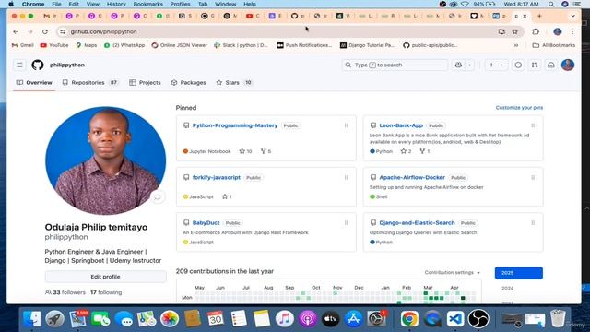Image resolution: width=590 pixels, height=332 pixels.
Task: Switch to the Projects tab
Action: pyautogui.click(x=145, y=82)
